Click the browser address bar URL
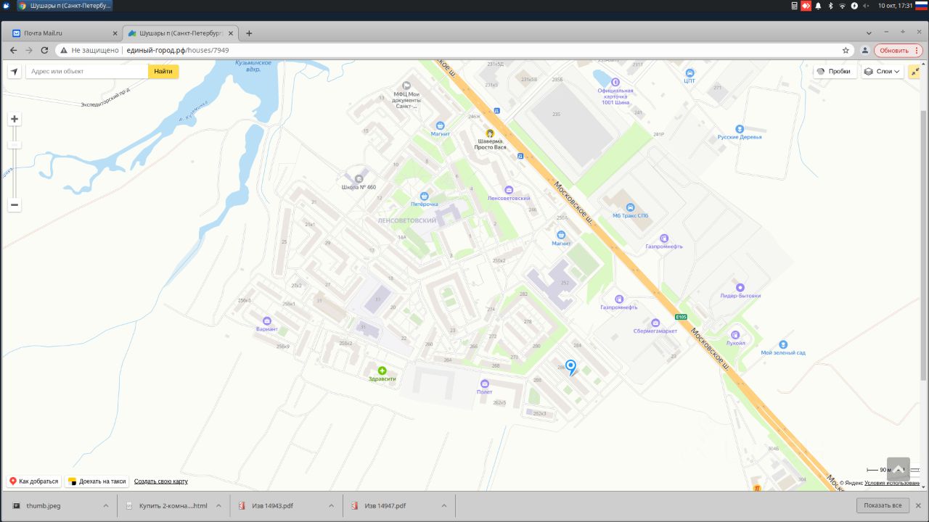 coord(178,50)
